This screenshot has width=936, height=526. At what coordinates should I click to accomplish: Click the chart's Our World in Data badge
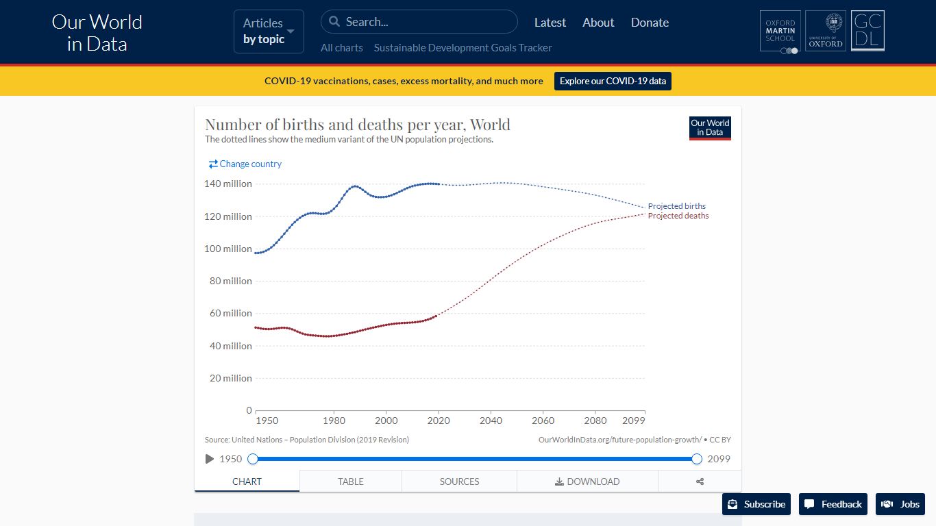tap(710, 128)
